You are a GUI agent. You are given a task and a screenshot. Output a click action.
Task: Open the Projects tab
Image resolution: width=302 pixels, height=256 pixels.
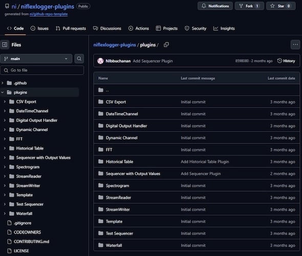point(166,29)
